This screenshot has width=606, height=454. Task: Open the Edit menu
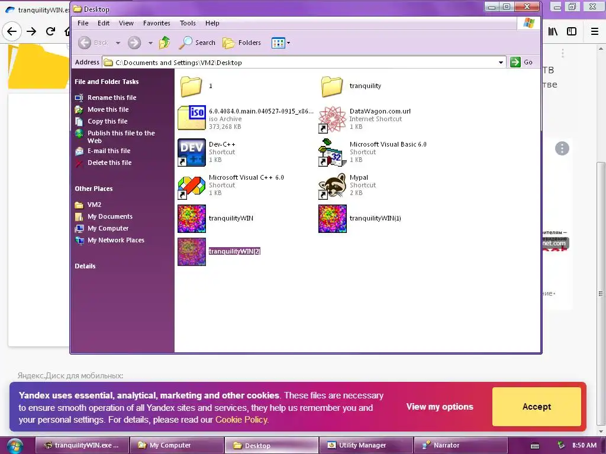103,23
